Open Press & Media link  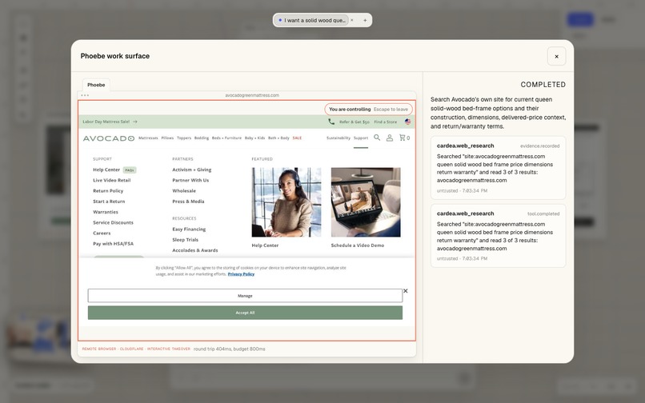[x=188, y=201]
